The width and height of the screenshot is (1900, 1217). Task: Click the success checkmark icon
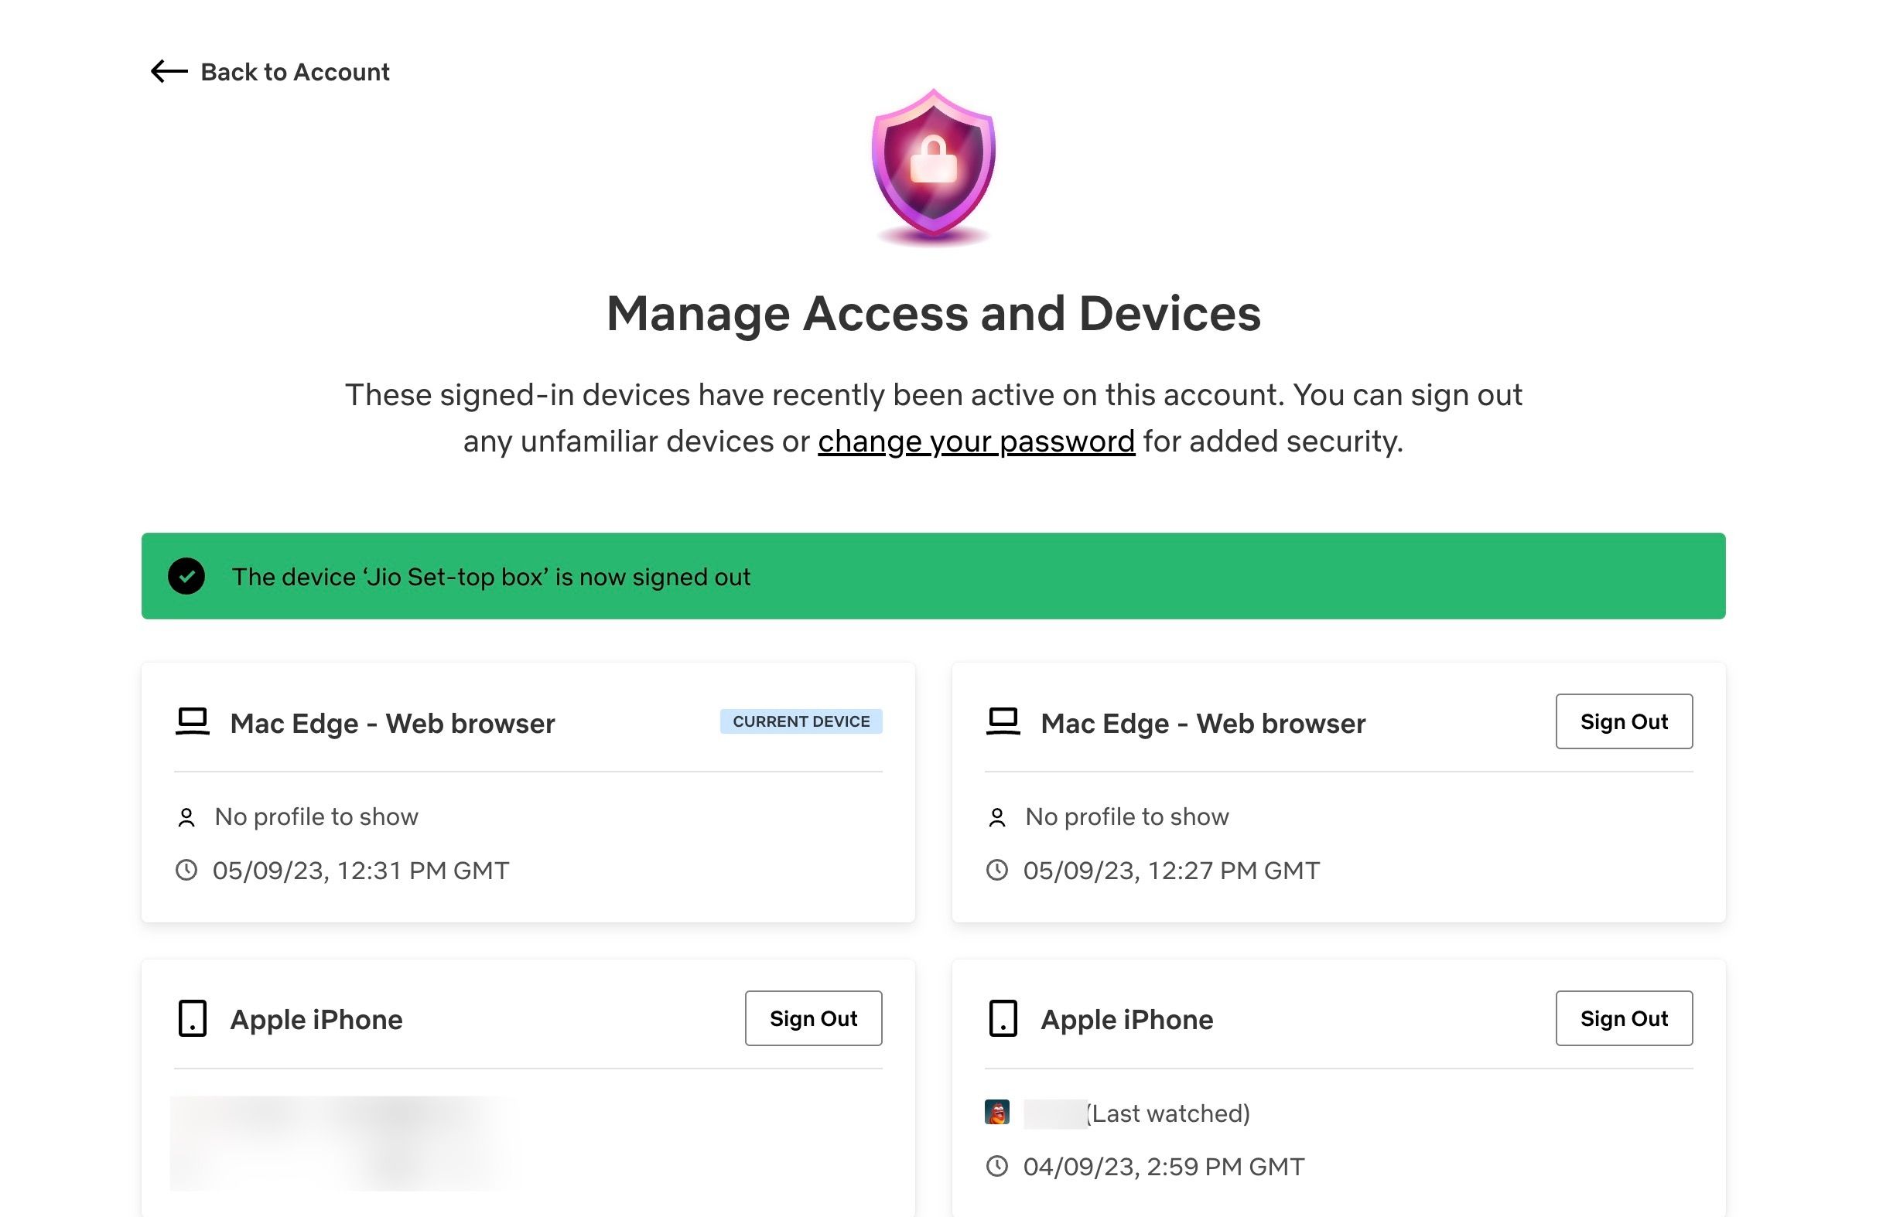187,576
